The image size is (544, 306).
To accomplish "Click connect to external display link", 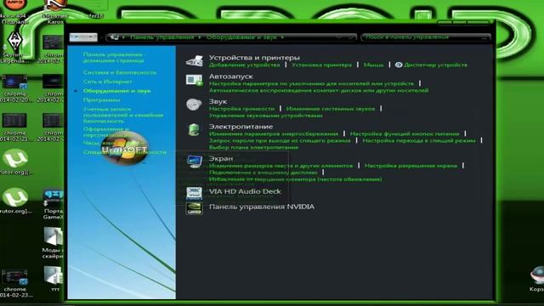I will [263, 172].
